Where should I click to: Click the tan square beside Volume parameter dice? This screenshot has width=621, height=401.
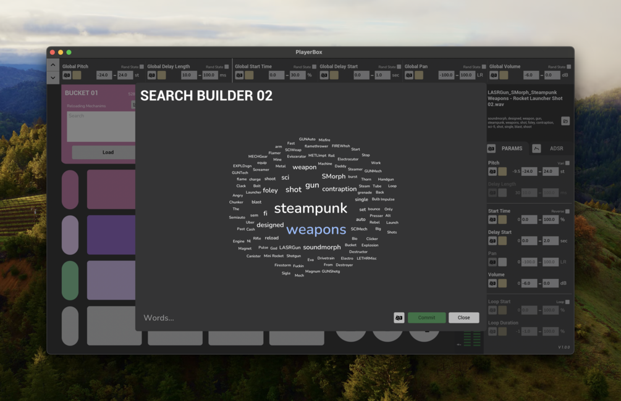[x=502, y=283]
